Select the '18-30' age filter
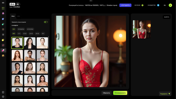The width and height of the screenshot is (176, 99). tap(25, 33)
